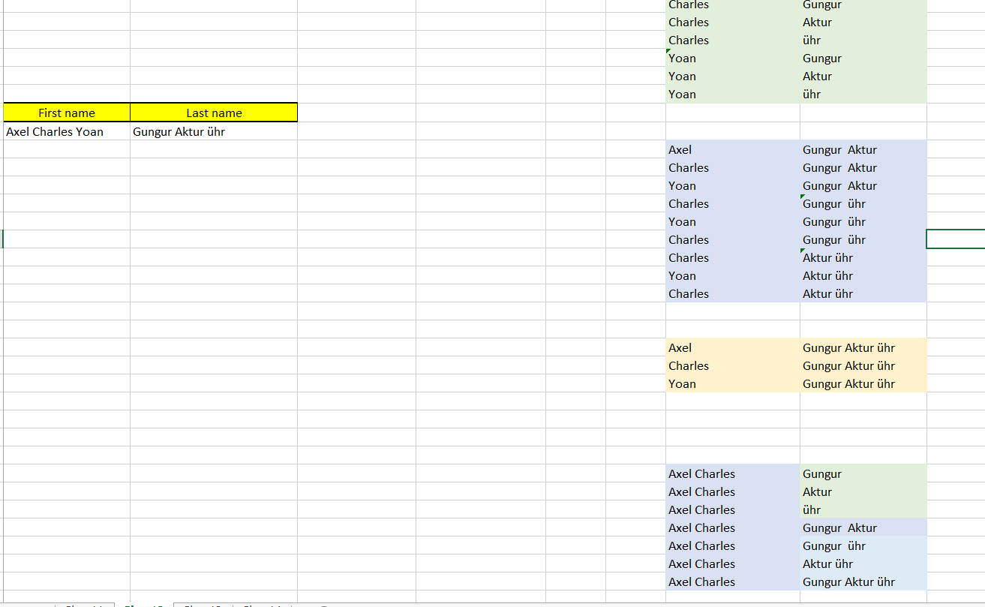Screen dimensions: 985x607
Task: Click Gungur ühr cell beside Yoan
Action: (x=863, y=221)
